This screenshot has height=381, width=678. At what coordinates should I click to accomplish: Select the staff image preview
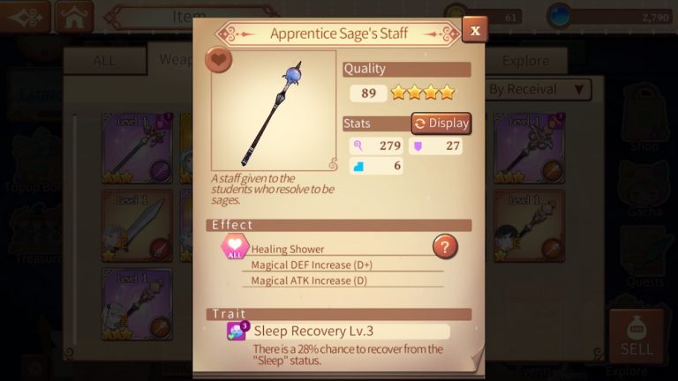pyautogui.click(x=274, y=110)
